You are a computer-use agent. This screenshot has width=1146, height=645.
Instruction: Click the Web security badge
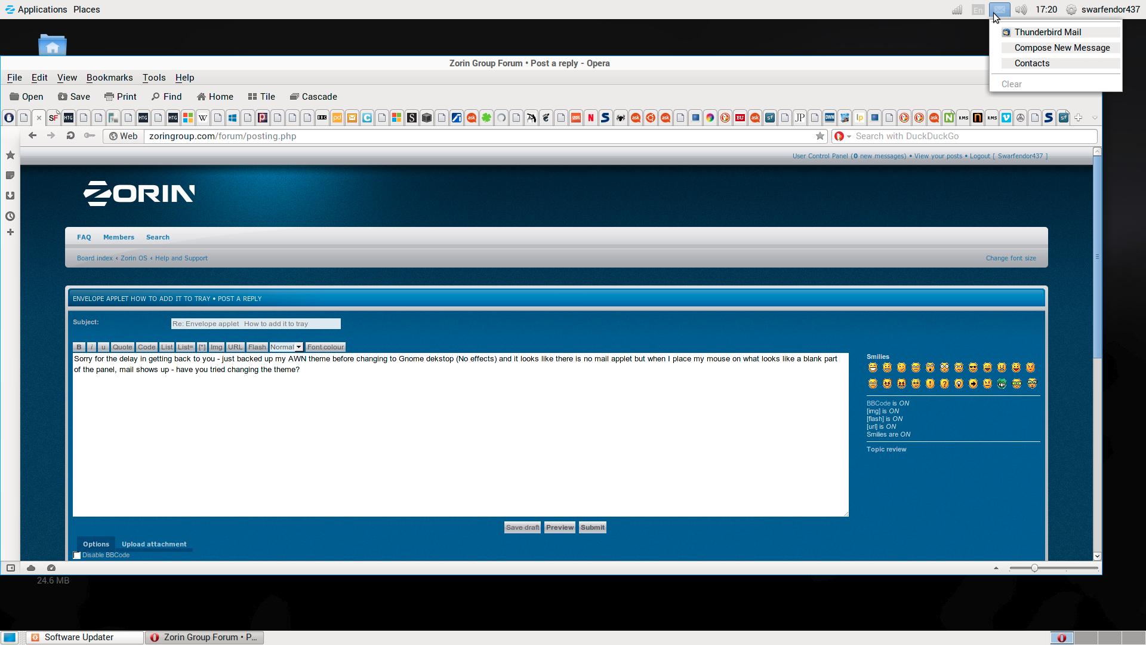click(123, 136)
